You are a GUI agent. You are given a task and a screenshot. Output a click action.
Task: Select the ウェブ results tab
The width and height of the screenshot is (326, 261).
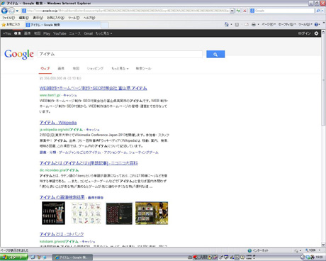pyautogui.click(x=45, y=69)
